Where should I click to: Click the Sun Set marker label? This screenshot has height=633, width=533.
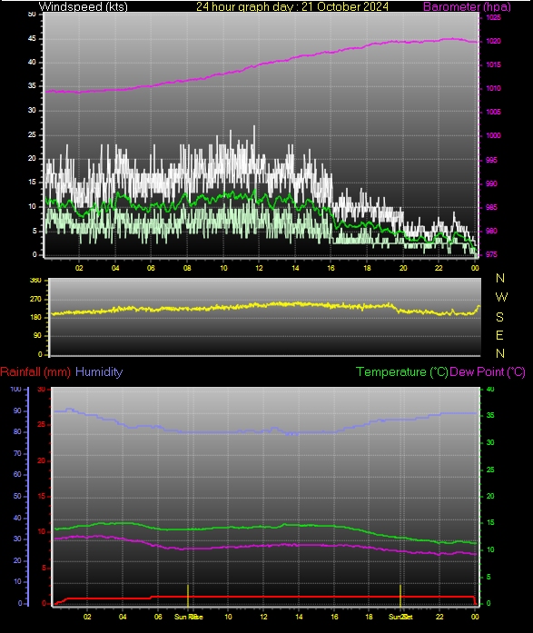pos(400,617)
